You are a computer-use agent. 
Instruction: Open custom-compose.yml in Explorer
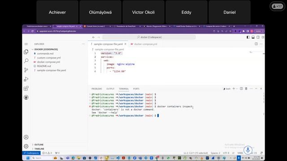coord(49,58)
